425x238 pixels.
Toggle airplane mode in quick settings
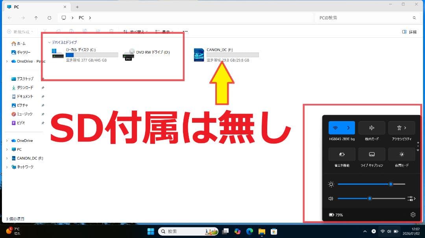click(x=371, y=127)
